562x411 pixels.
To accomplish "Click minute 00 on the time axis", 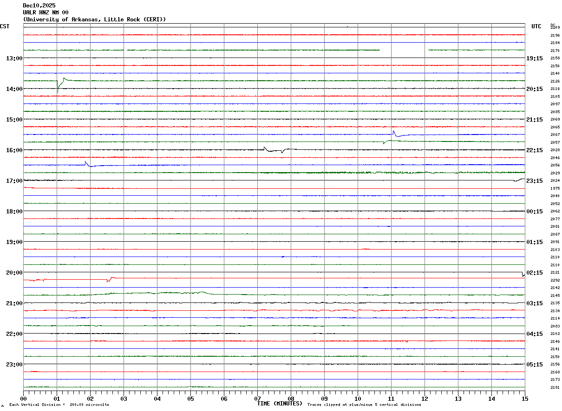I will (x=23, y=398).
